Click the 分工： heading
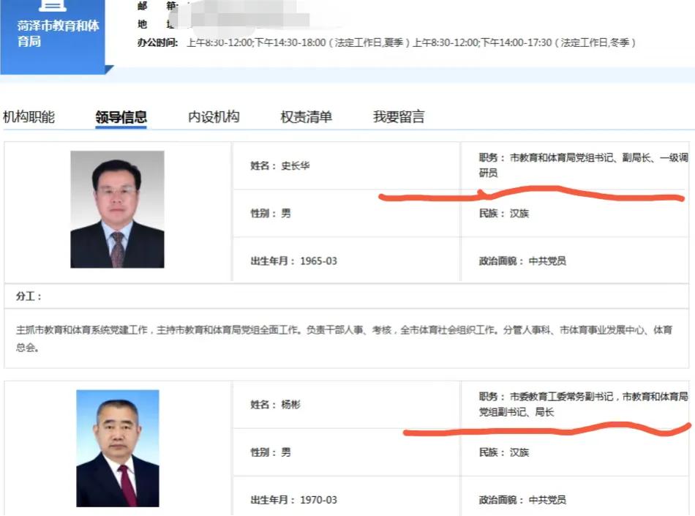 pyautogui.click(x=29, y=296)
